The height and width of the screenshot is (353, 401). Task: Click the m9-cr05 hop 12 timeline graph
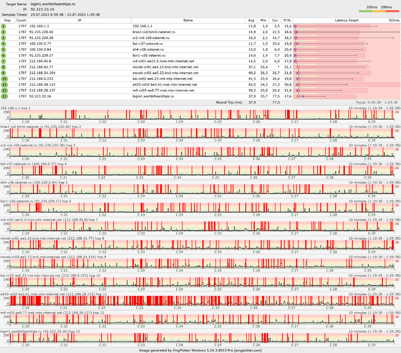(x=202, y=319)
